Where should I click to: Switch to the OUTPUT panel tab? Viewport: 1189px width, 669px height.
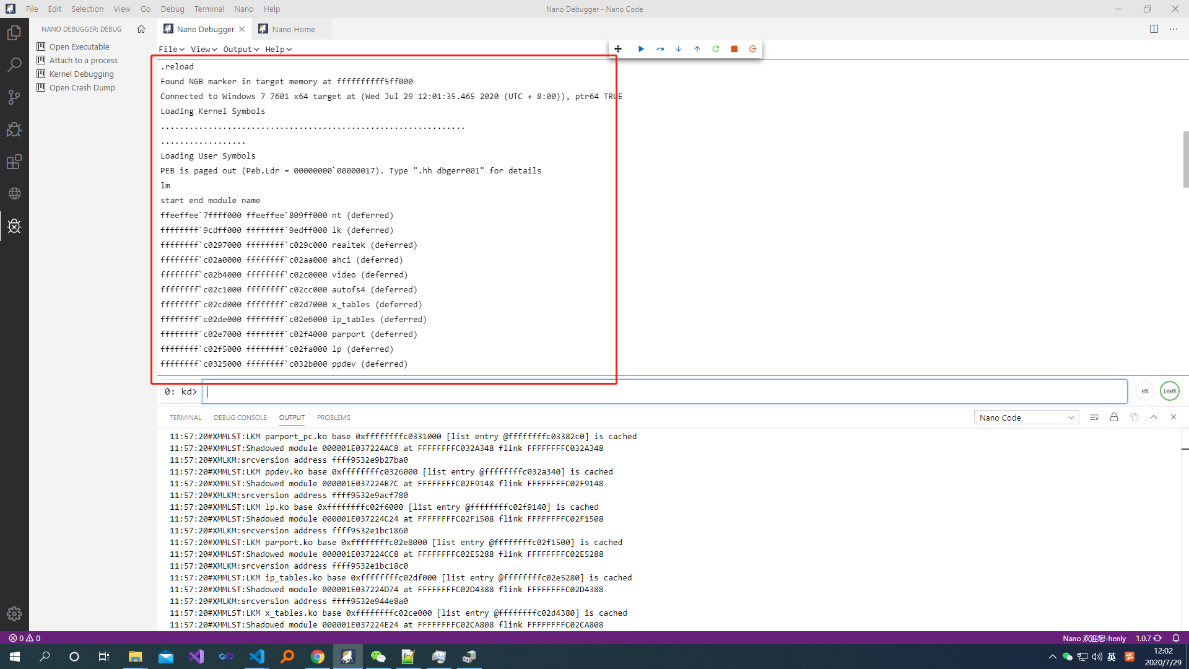pyautogui.click(x=292, y=418)
